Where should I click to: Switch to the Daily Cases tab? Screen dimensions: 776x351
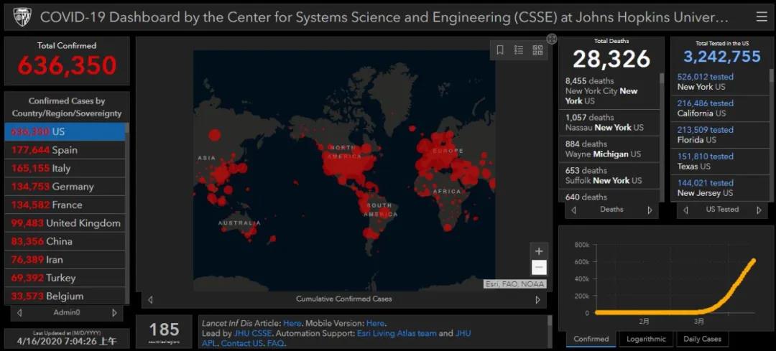[x=702, y=339]
